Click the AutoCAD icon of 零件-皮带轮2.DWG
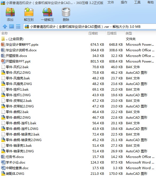The width and height of the screenshot is (156, 178). (3, 106)
